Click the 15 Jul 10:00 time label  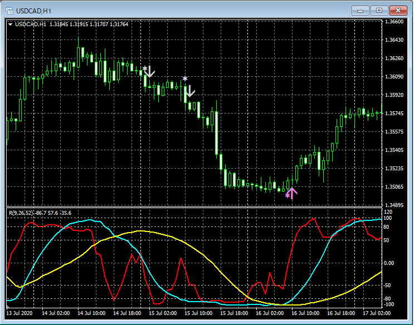198,313
